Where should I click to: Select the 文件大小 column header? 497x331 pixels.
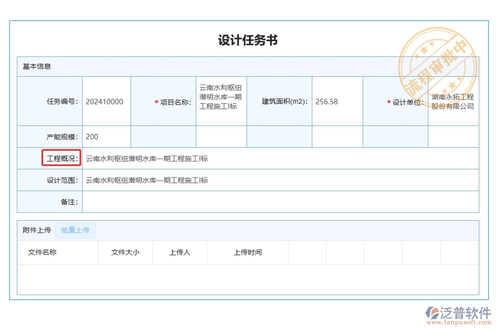pos(125,252)
